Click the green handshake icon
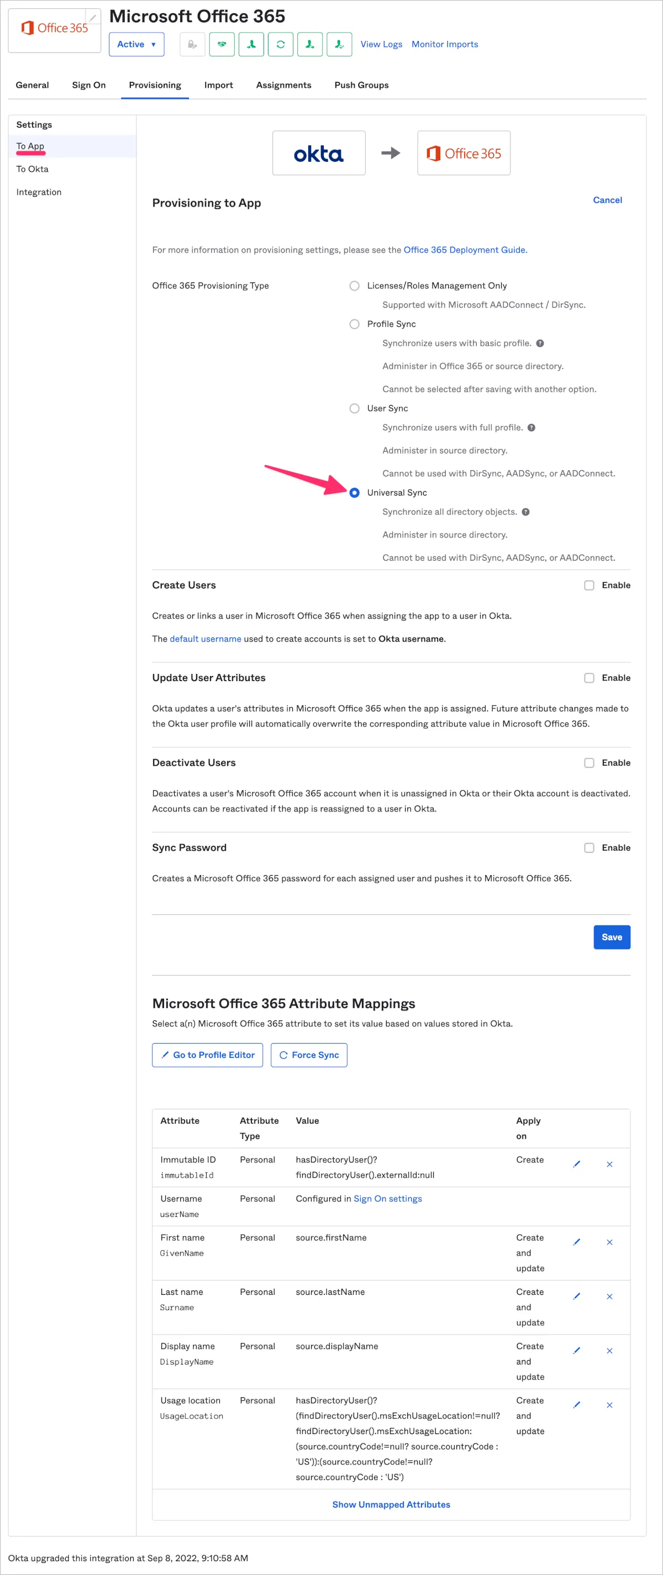 point(222,45)
